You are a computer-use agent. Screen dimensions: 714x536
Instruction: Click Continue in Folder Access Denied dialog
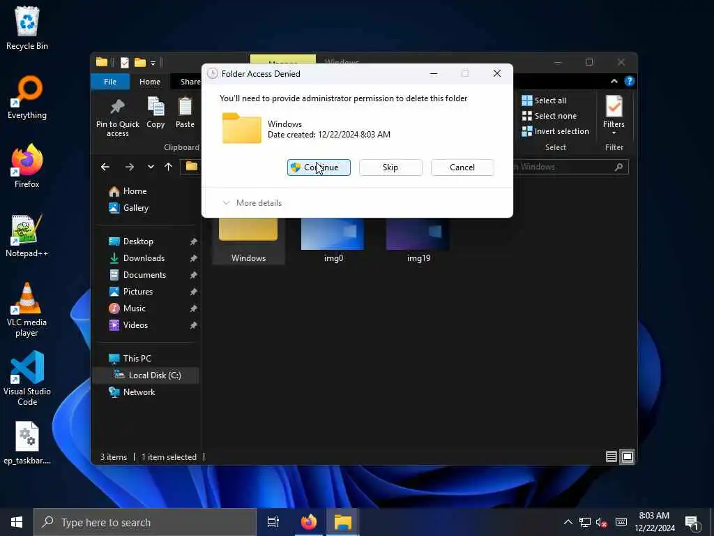(319, 167)
